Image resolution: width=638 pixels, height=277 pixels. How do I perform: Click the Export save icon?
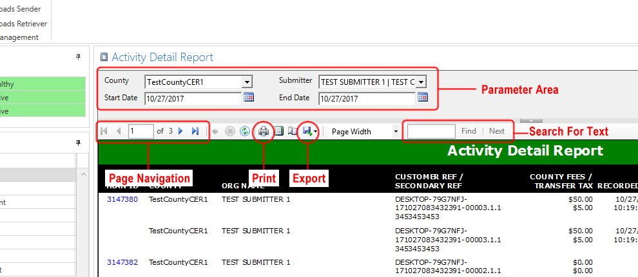[x=307, y=131]
